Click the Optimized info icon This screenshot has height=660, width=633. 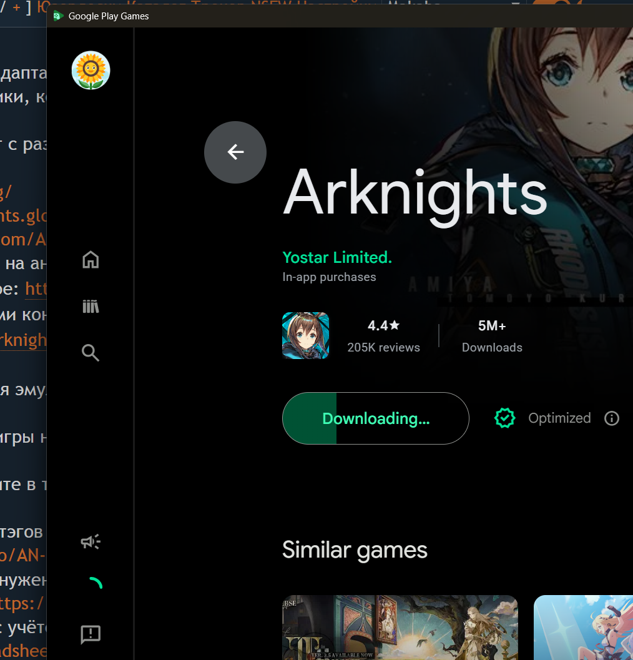coord(612,418)
